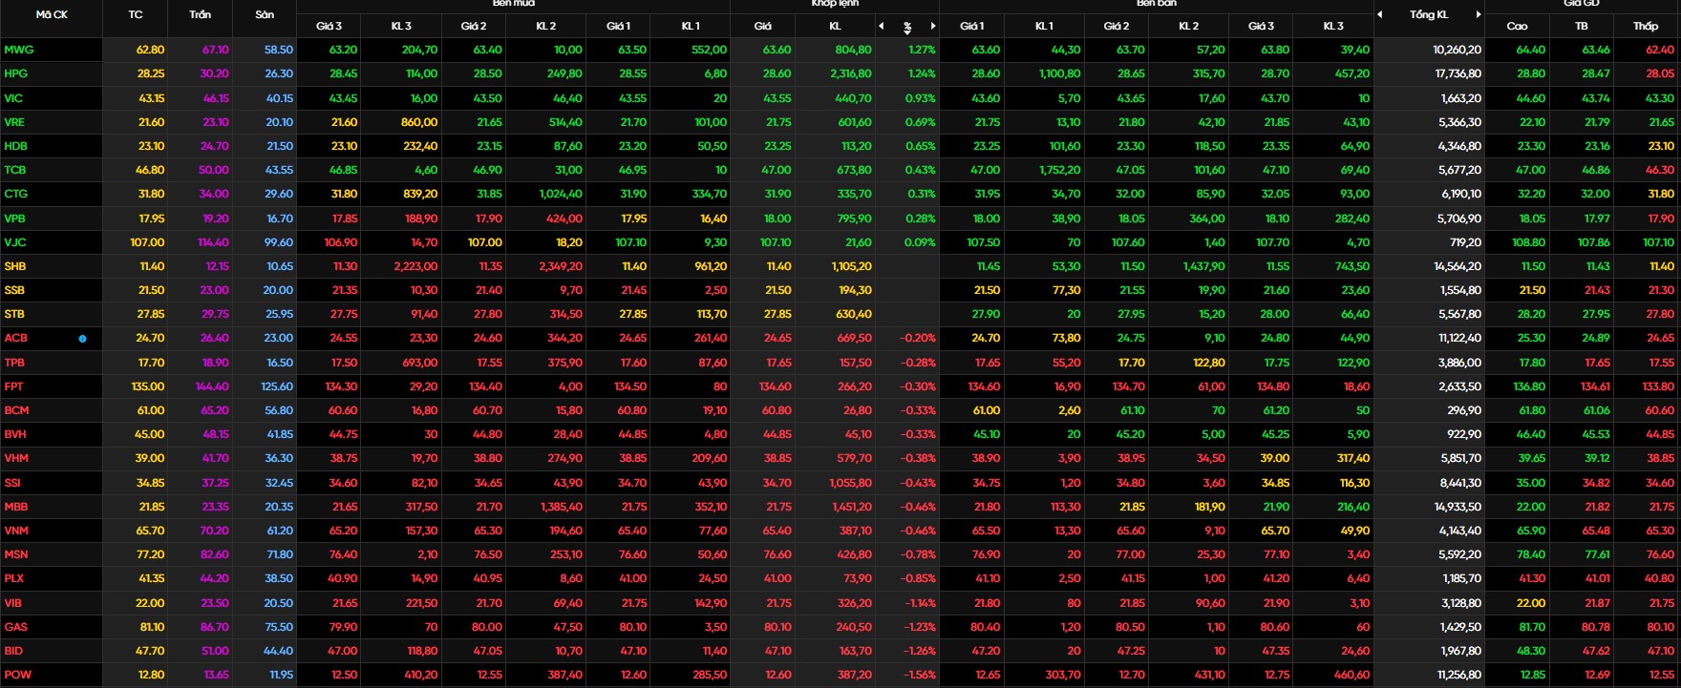Click the left arrow beside the % column header
Screen dimensions: 1681x688
click(882, 26)
